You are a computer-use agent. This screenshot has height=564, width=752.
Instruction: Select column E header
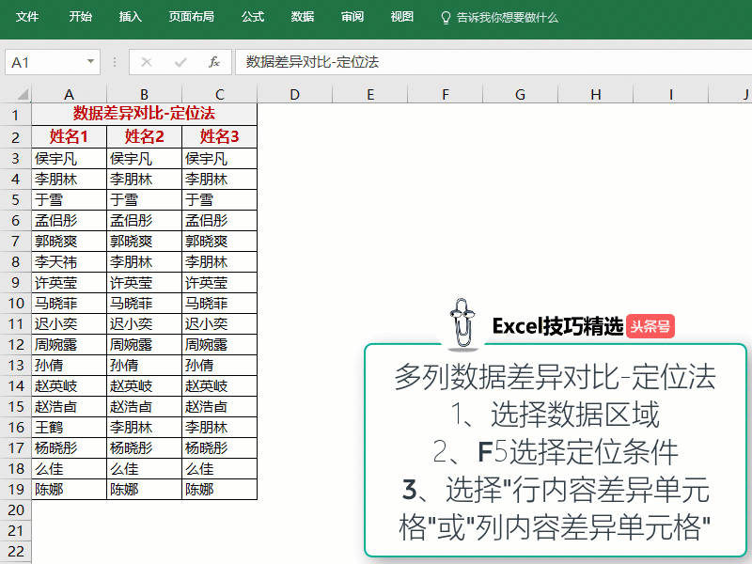pos(370,94)
